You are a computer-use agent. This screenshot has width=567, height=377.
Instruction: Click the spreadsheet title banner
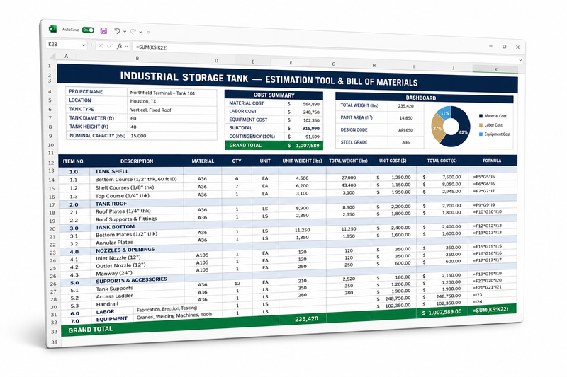[288, 79]
